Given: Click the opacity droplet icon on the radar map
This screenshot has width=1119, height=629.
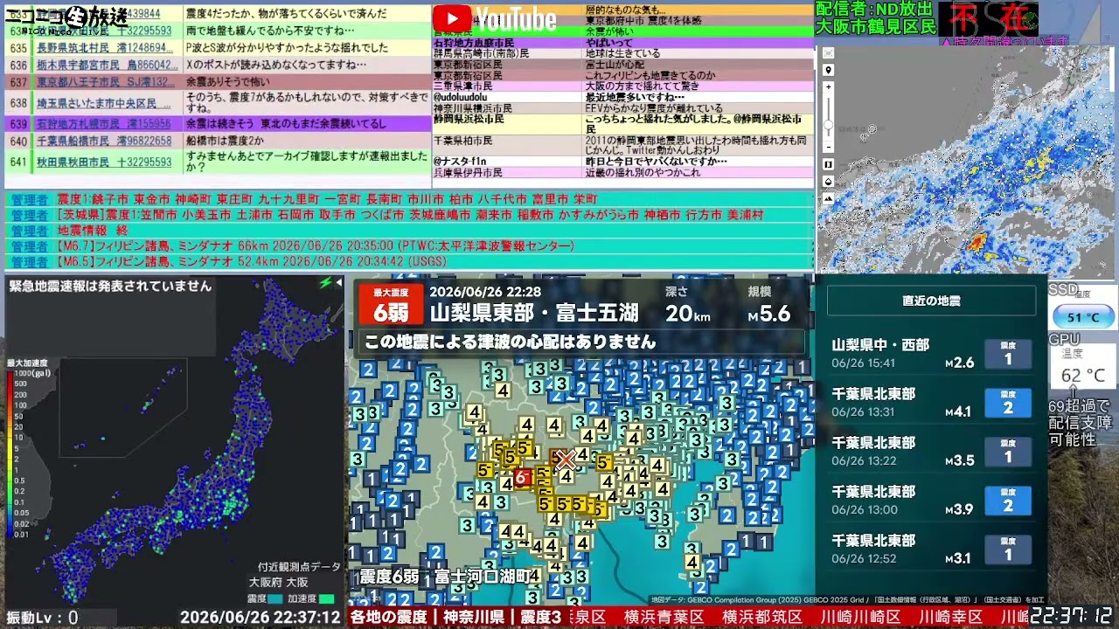Looking at the screenshot, I should (x=828, y=182).
